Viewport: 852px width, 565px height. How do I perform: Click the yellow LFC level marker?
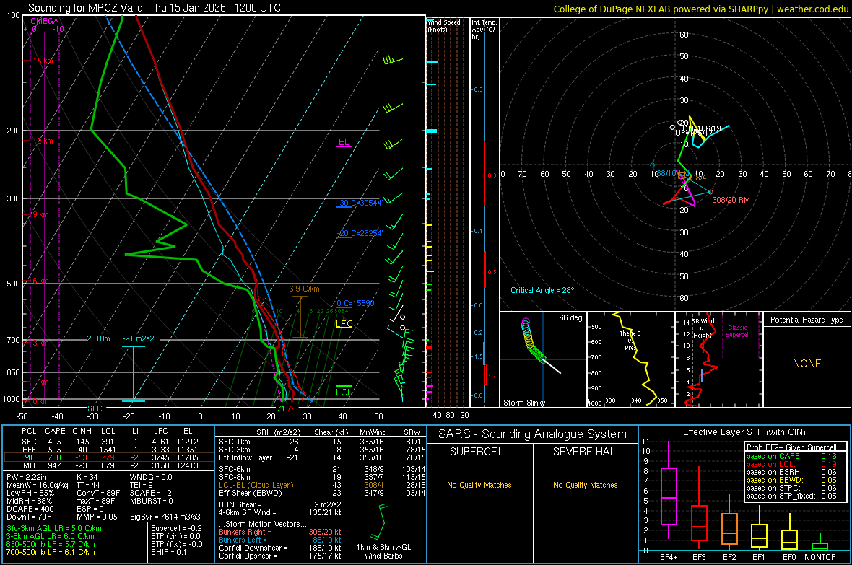click(344, 324)
